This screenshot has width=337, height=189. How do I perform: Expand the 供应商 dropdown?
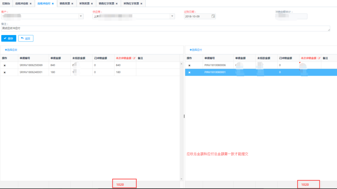172,16
